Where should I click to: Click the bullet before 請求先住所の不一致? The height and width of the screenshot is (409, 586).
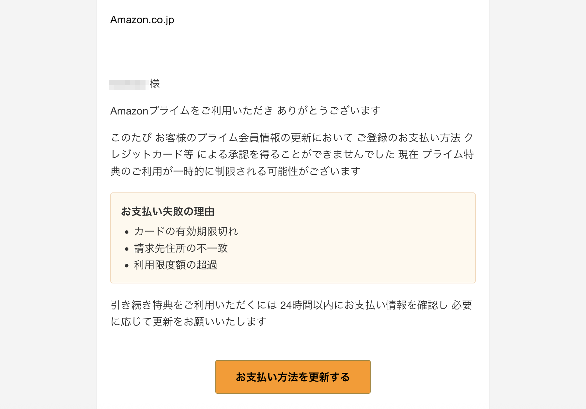[127, 249]
